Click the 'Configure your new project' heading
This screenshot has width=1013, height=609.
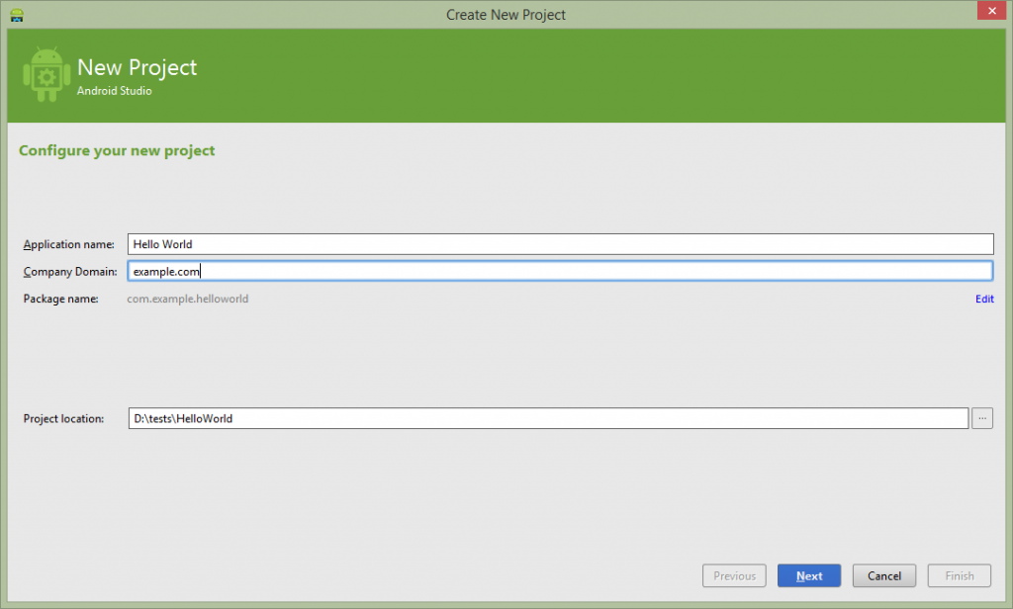[x=116, y=150]
